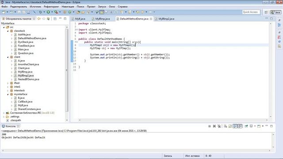Close DefaultMethodDemo.java tab
This screenshot has height=159, width=283.
(151, 19)
